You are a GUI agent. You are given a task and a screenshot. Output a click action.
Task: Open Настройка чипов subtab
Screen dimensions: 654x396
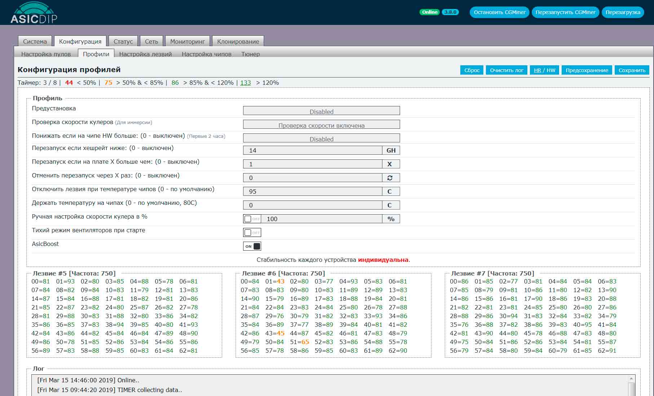(x=206, y=54)
